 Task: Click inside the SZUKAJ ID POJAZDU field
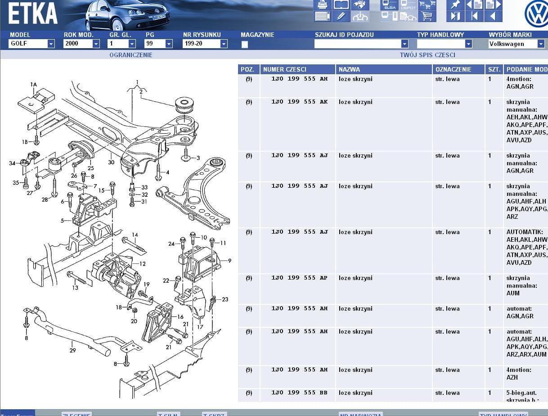357,44
